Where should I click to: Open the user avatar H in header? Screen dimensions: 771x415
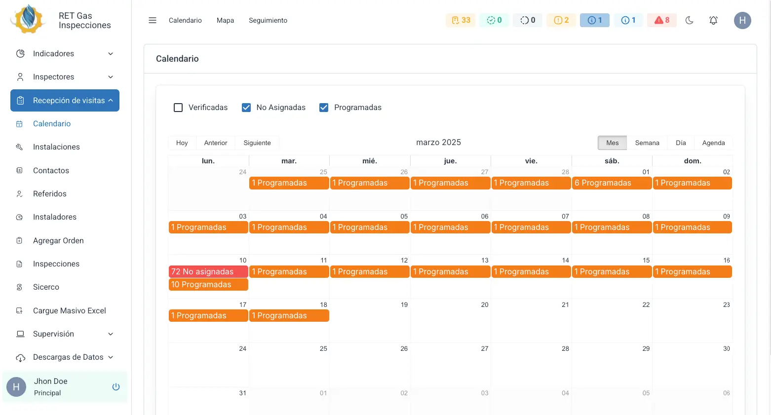(742, 20)
